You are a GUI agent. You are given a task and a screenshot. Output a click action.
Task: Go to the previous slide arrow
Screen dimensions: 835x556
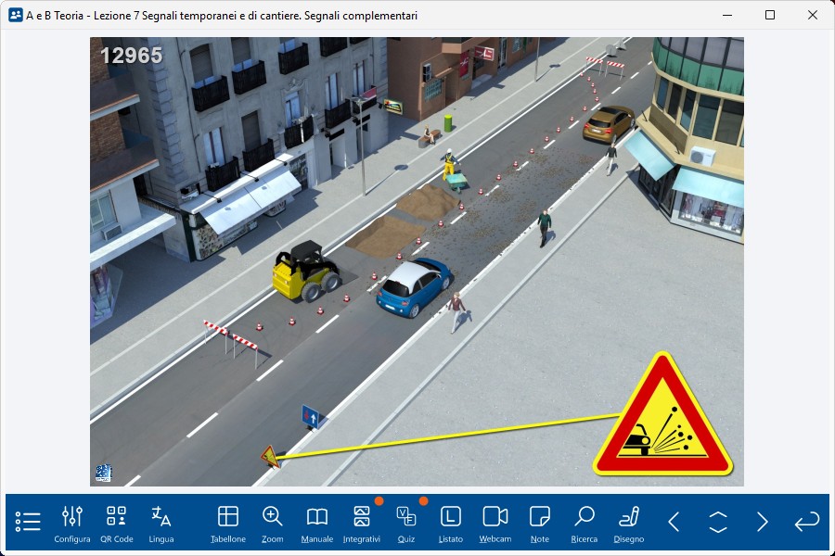(x=674, y=522)
